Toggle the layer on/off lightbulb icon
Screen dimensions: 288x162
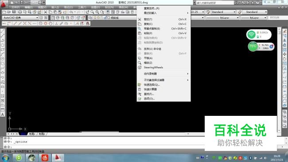(x=95, y=18)
